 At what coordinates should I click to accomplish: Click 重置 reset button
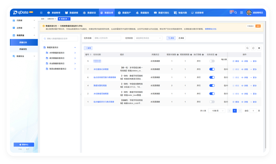(x=181, y=38)
